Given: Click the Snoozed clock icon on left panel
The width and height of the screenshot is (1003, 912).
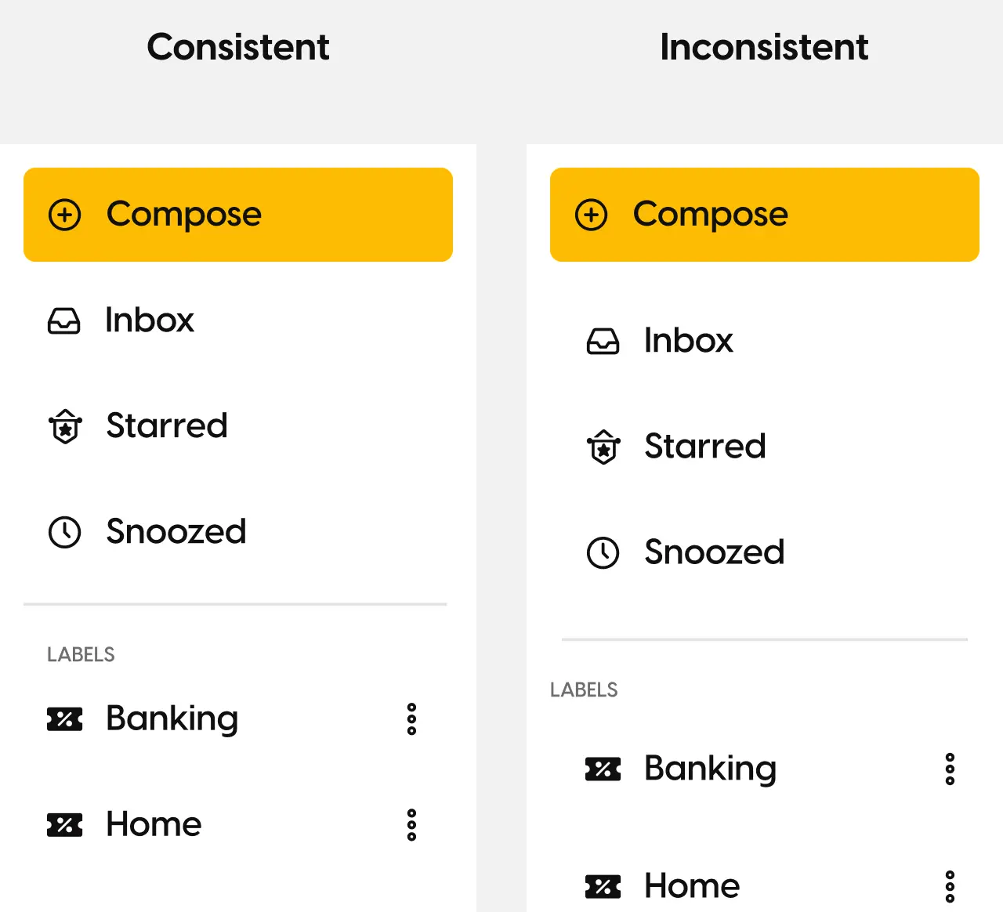Looking at the screenshot, I should (x=65, y=532).
